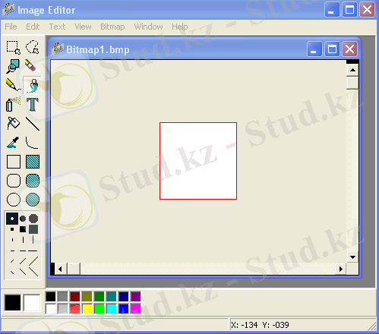Pick the zoom magnifier tool
The height and width of the screenshot is (334, 379).
tap(13, 66)
